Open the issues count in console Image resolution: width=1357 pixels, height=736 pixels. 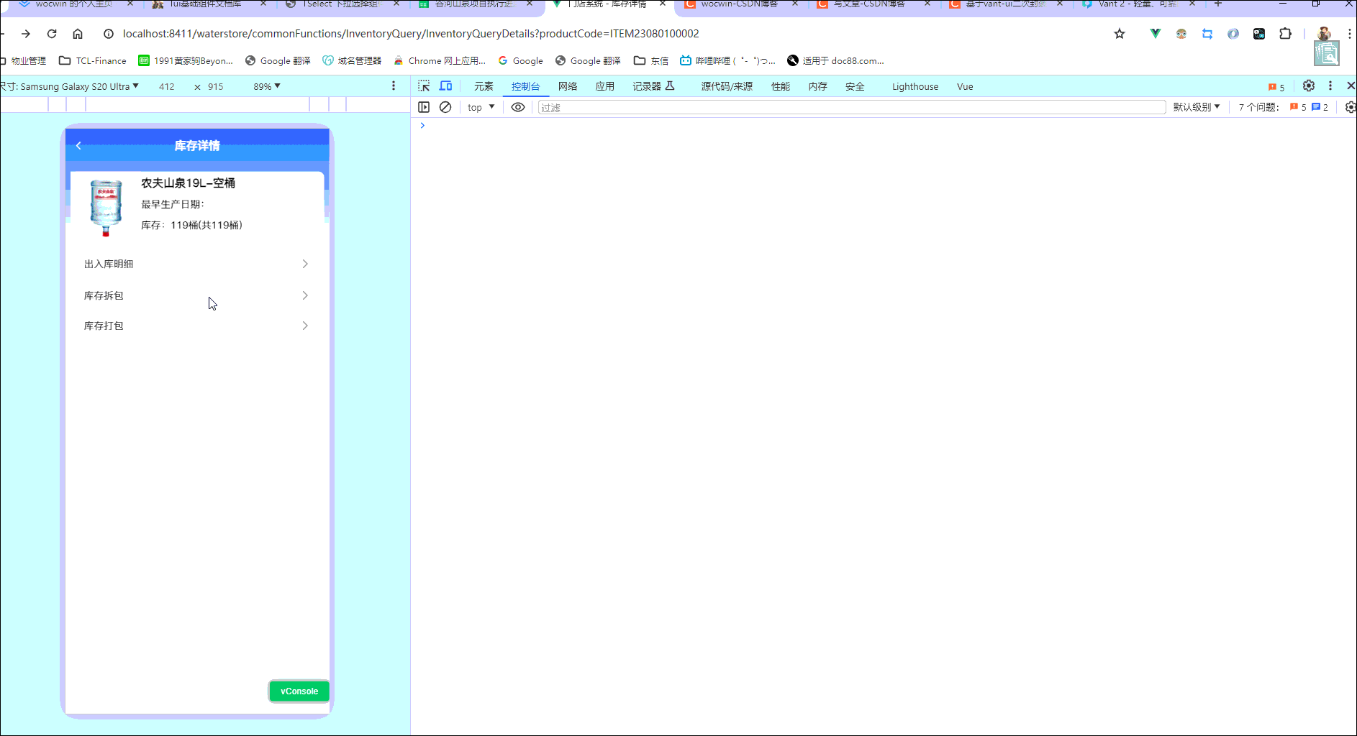[1284, 107]
